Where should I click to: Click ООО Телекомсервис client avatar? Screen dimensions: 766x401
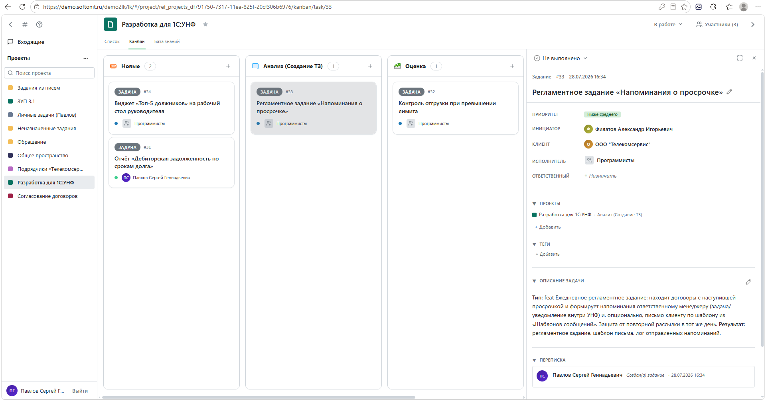pyautogui.click(x=588, y=144)
